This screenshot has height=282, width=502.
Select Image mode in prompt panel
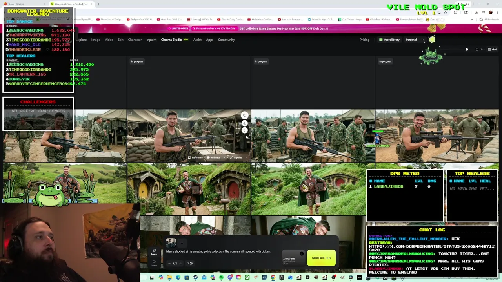tap(154, 252)
